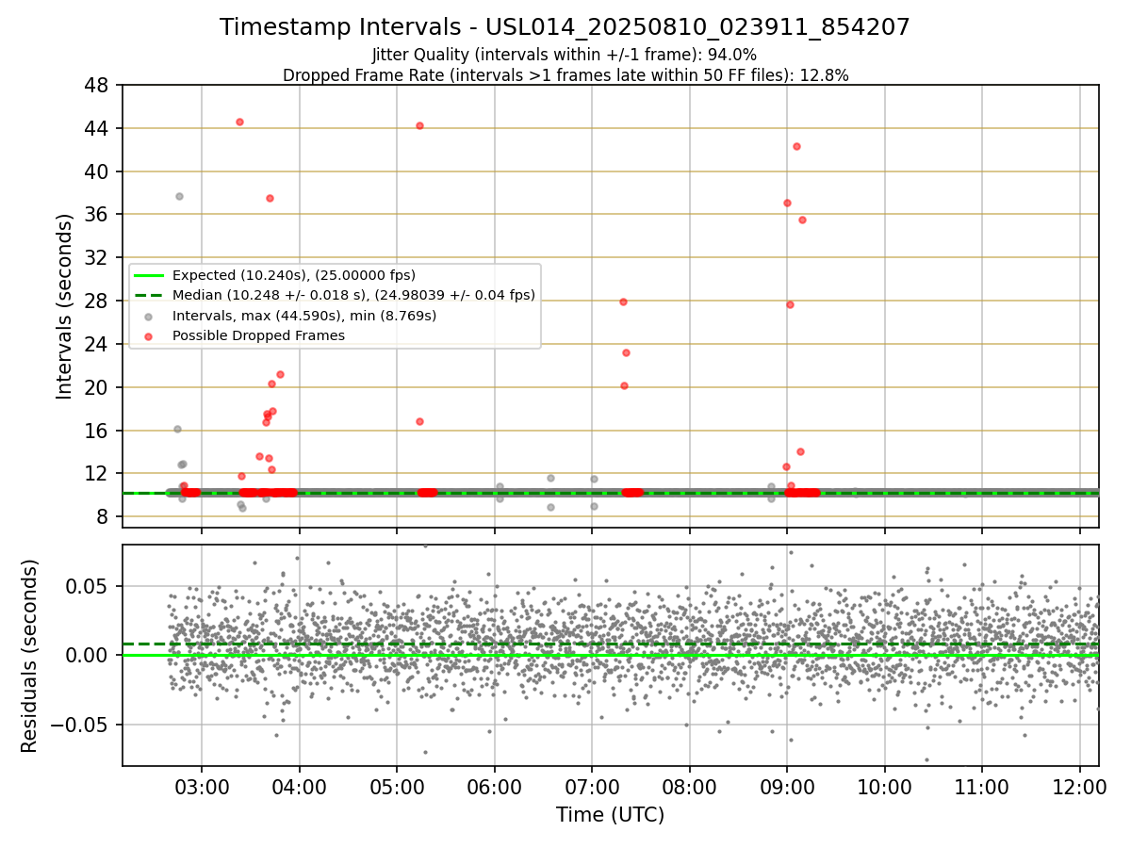1131x848 pixels.
Task: Select the gray interval point near 37.7s before 03:00
Action: click(179, 196)
